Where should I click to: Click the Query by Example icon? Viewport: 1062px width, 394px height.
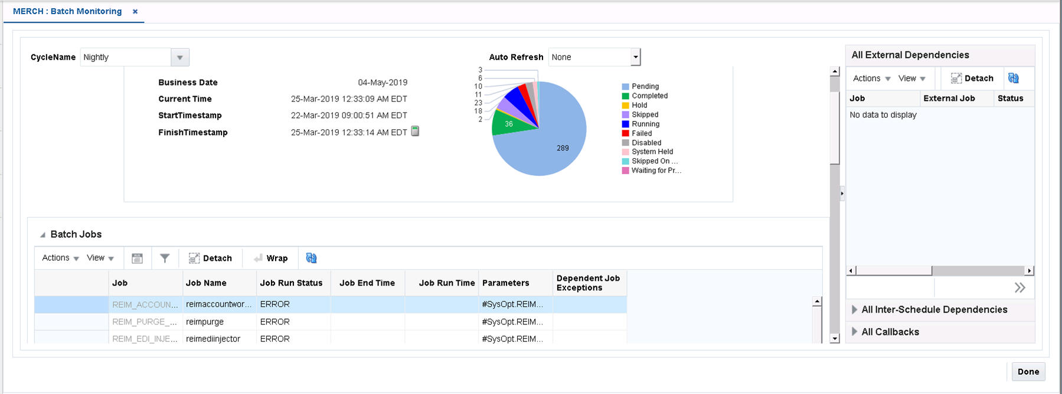coord(137,258)
